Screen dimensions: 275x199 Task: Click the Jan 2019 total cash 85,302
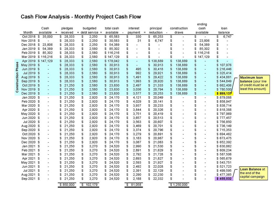(114, 49)
